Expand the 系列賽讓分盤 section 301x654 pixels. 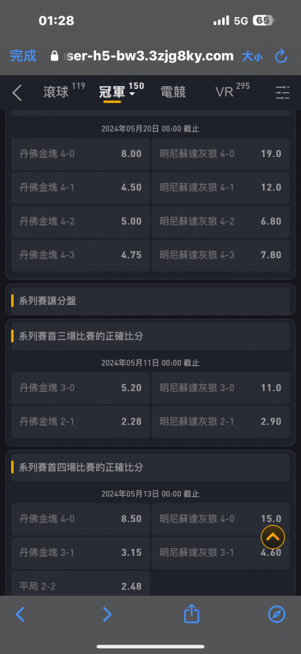point(150,300)
